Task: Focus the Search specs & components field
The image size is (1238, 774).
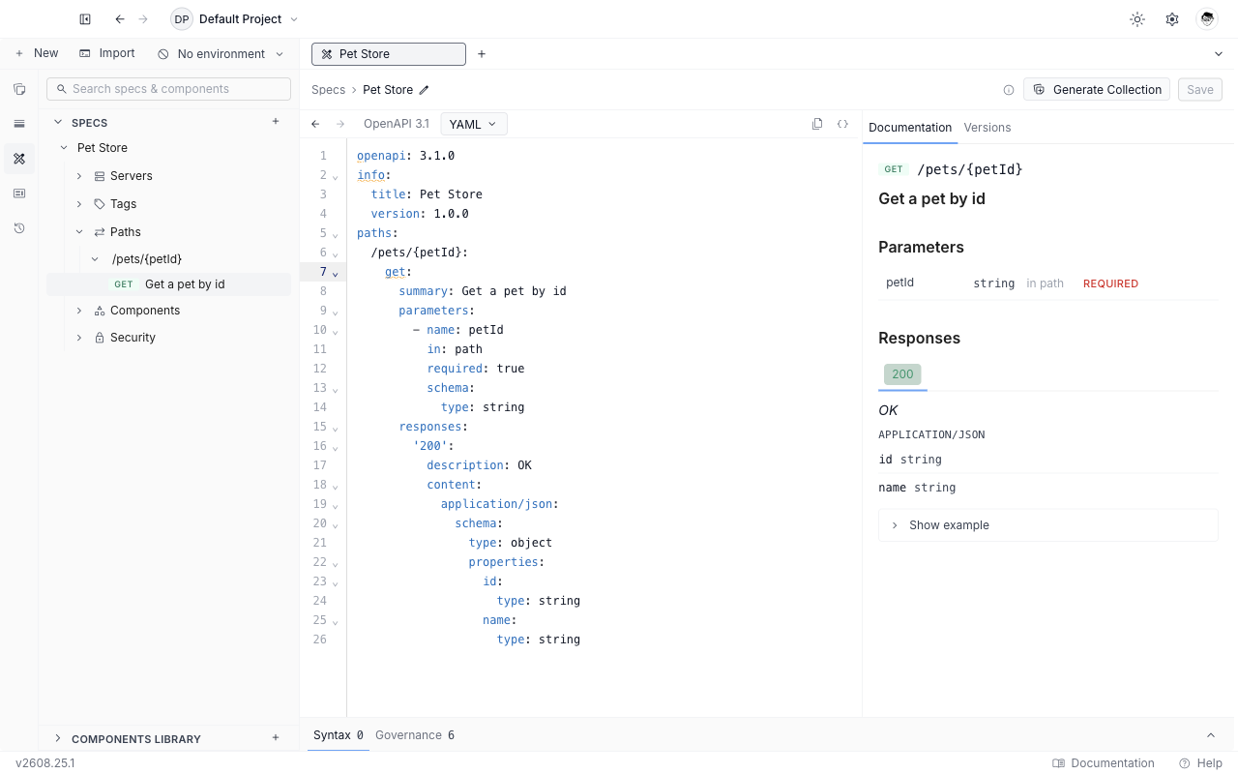Action: pyautogui.click(x=168, y=89)
